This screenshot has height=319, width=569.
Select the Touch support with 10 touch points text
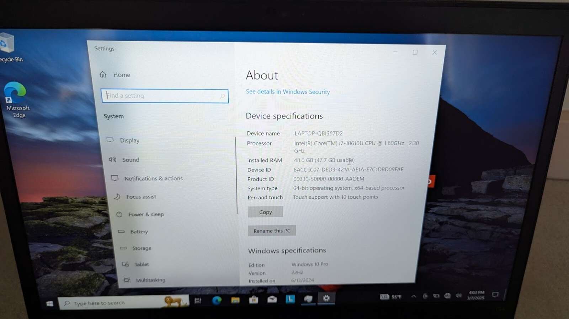pyautogui.click(x=335, y=197)
